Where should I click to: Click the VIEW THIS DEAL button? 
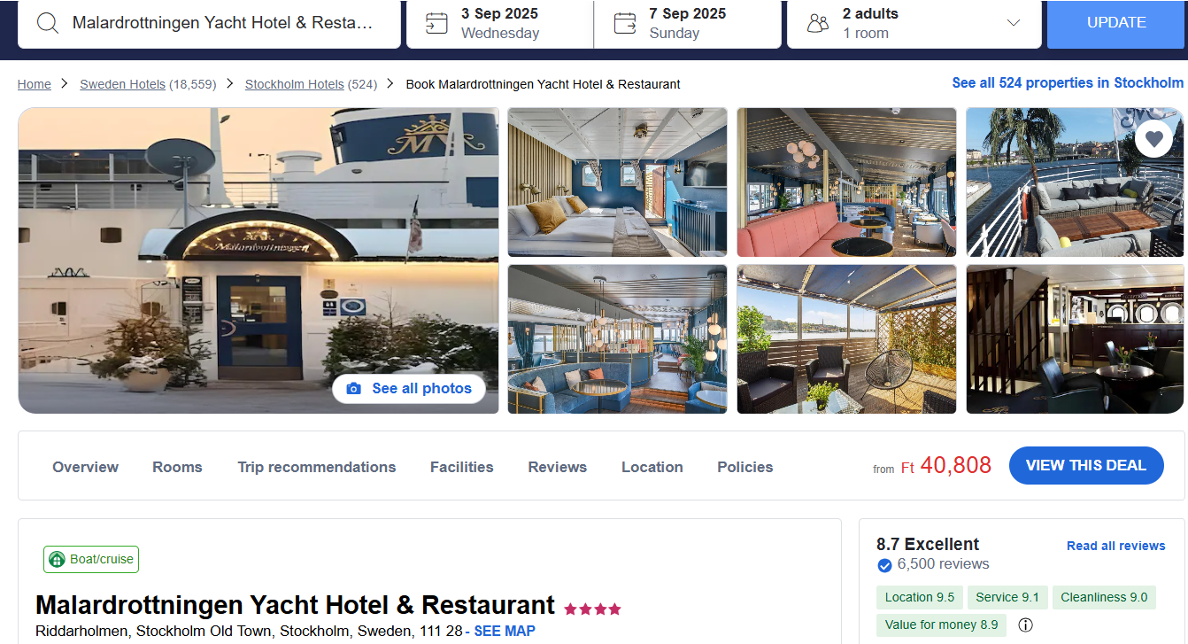1086,465
